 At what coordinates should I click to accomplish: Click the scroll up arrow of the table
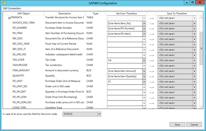(201, 17)
